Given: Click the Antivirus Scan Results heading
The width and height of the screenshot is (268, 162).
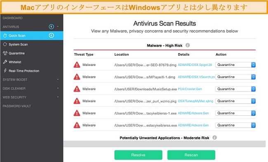Looking at the screenshot, I should point(165,23).
